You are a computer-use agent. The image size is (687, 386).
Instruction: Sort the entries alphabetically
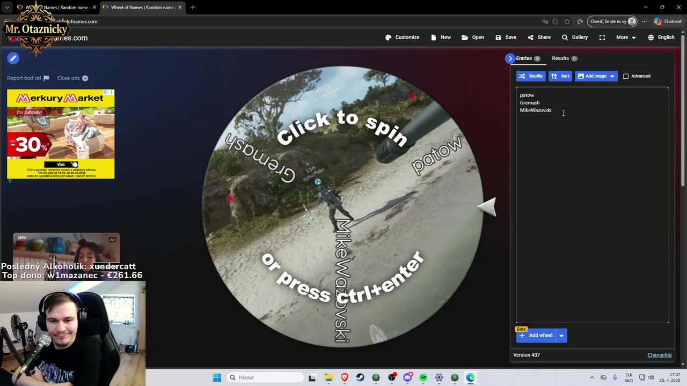(560, 76)
